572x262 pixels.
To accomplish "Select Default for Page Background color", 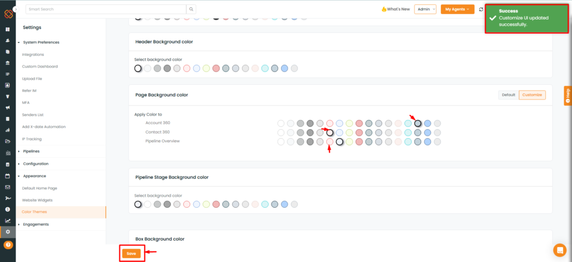I will (x=508, y=95).
